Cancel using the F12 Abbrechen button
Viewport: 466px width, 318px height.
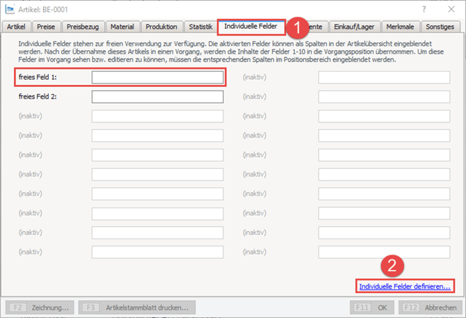click(431, 307)
